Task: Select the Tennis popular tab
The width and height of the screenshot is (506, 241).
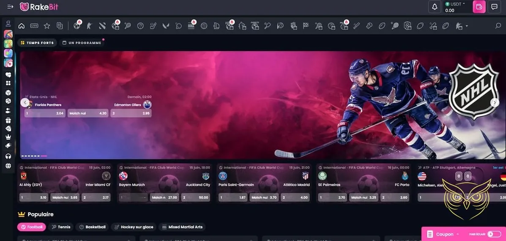Action: (x=61, y=227)
